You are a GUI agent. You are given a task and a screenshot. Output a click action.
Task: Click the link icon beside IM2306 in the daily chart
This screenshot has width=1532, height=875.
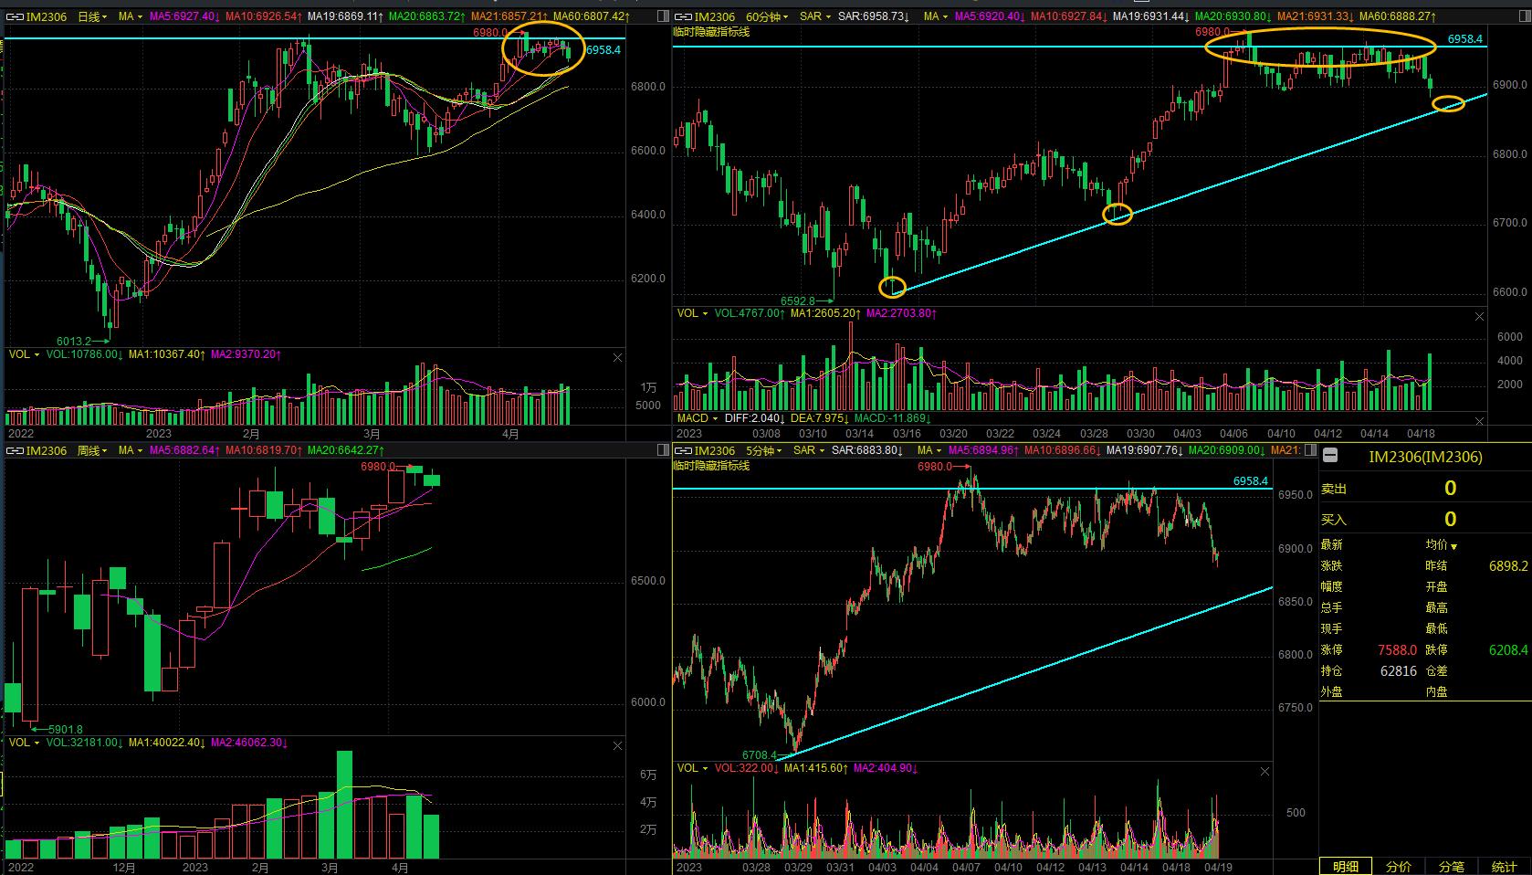(x=16, y=16)
